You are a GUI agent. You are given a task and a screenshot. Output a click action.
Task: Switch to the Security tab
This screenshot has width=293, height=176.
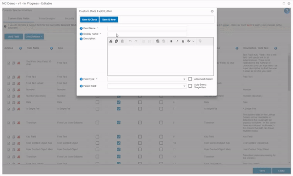pos(69,19)
